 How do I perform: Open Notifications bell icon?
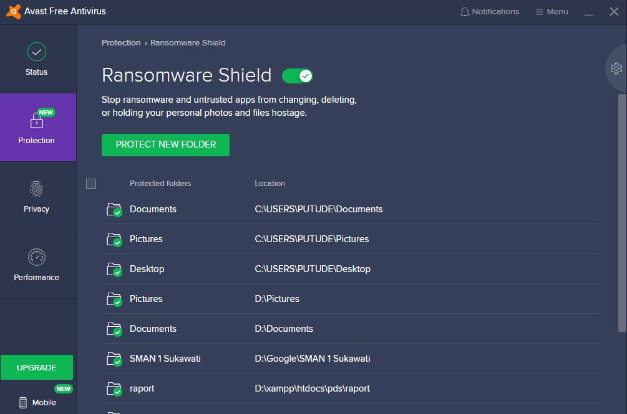[x=464, y=12]
